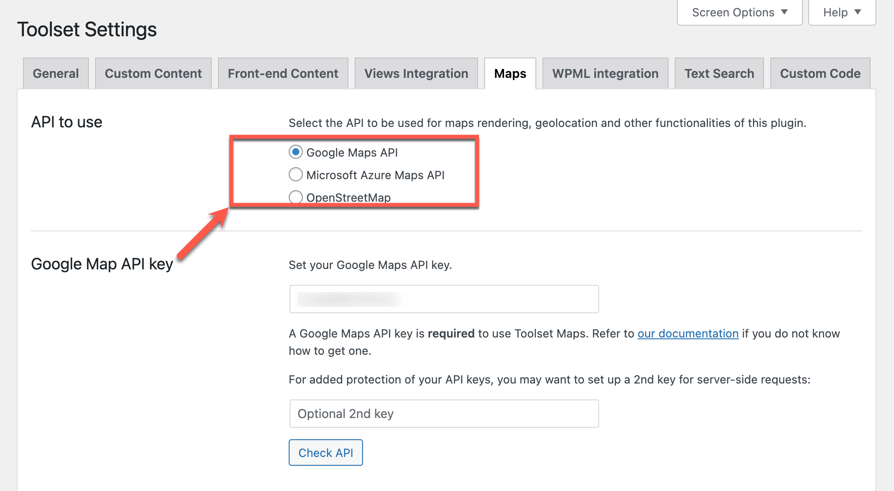Viewport: 894px width, 491px height.
Task: Switch to the Text Search tab
Action: (719, 73)
